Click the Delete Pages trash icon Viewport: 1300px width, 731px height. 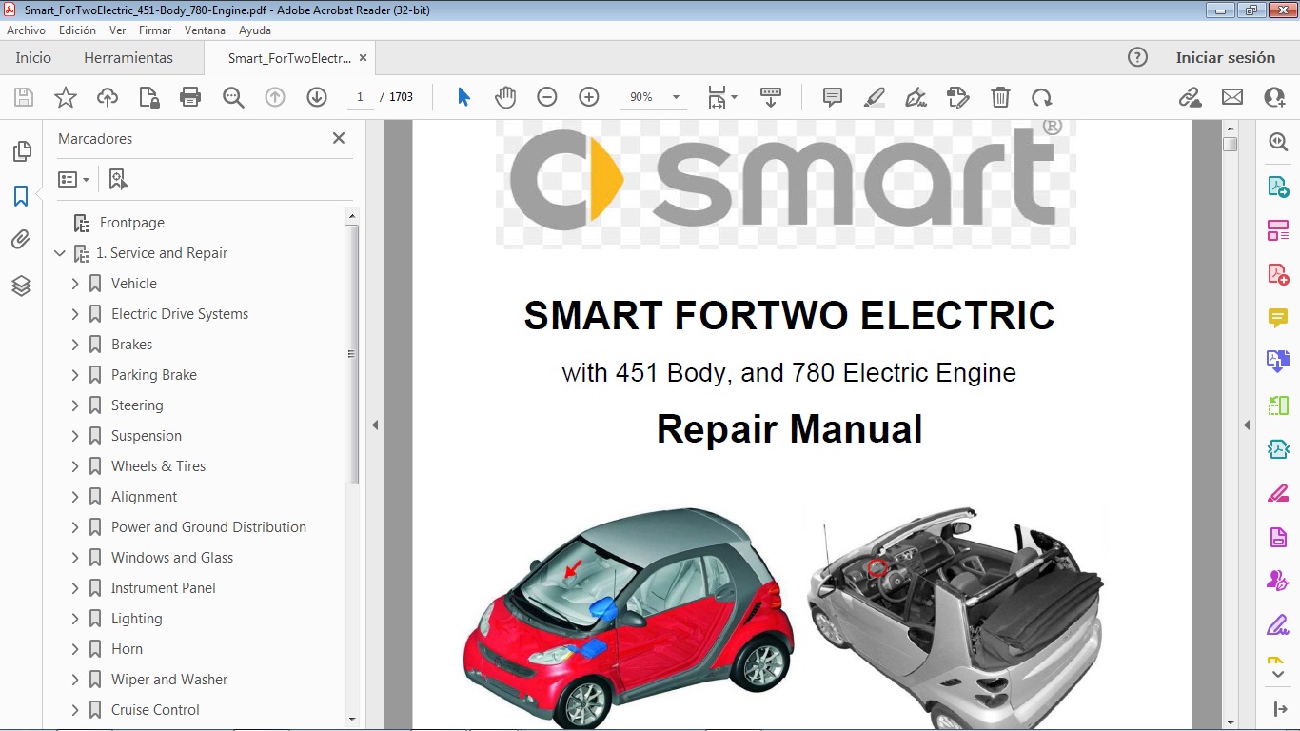pyautogui.click(x=1000, y=96)
